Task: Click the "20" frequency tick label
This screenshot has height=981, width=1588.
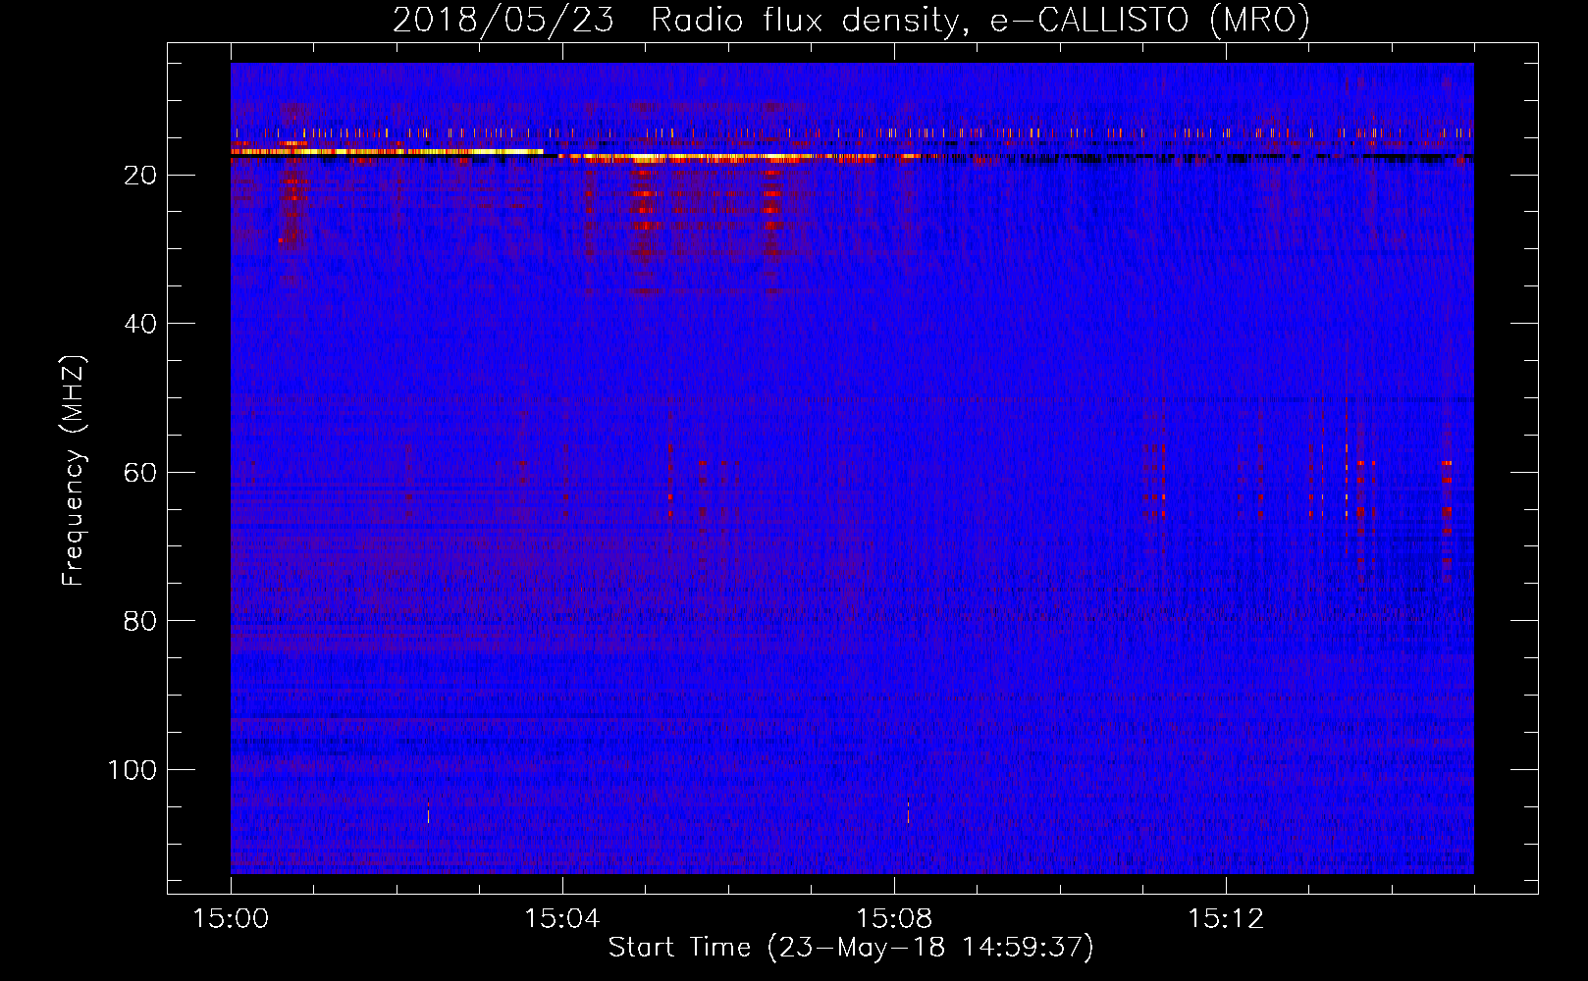Action: click(x=140, y=176)
